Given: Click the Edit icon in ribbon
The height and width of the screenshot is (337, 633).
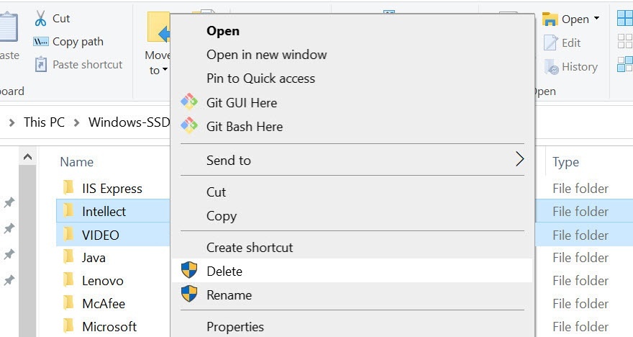Looking at the screenshot, I should click(552, 43).
